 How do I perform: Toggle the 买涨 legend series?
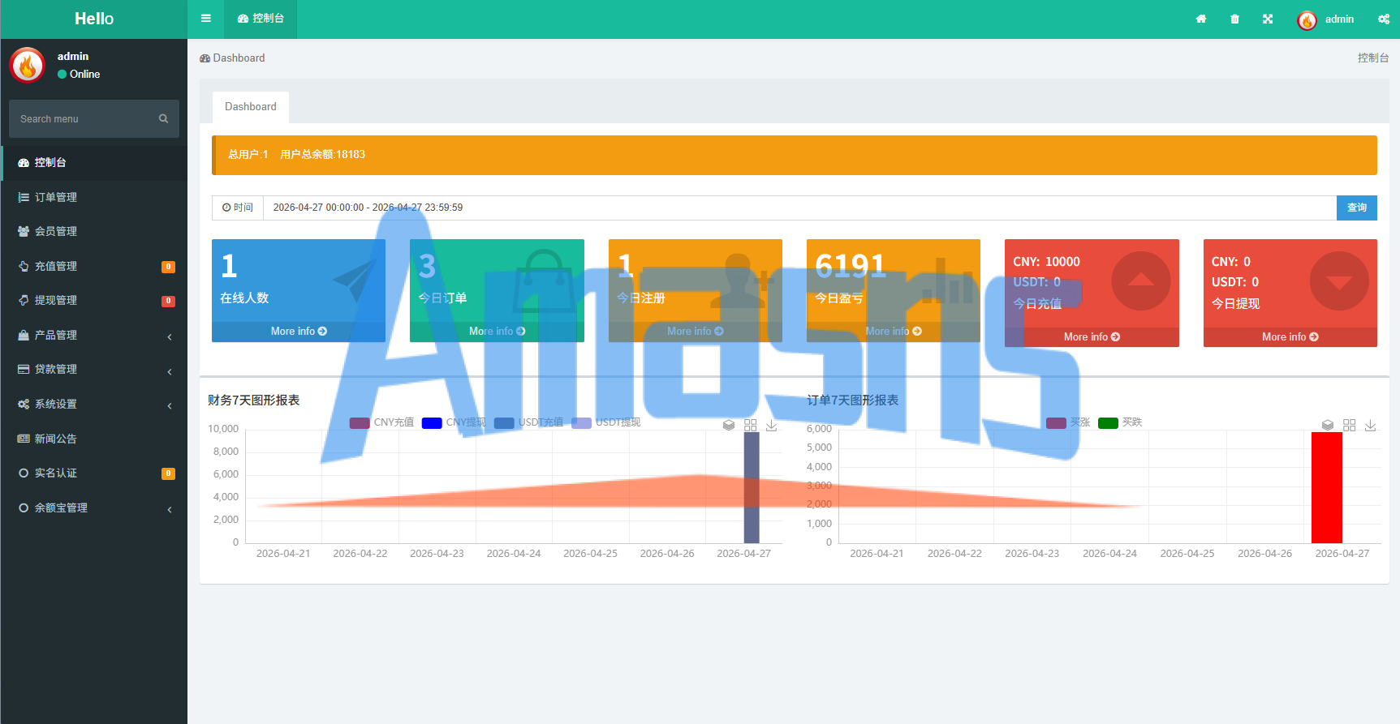pos(1068,422)
